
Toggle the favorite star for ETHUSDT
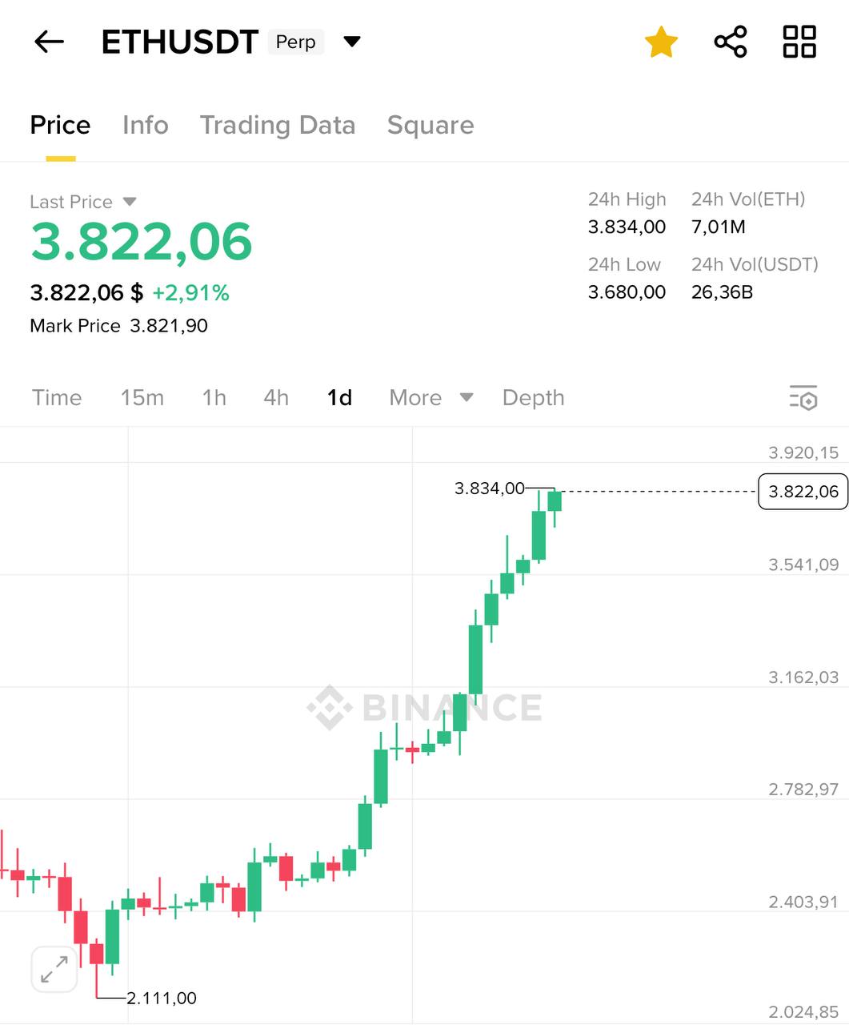coord(661,42)
